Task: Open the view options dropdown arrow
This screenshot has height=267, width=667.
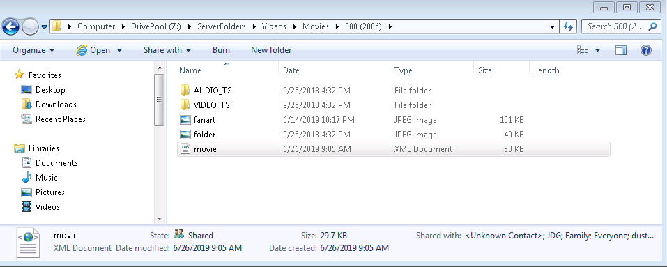Action: (x=597, y=50)
